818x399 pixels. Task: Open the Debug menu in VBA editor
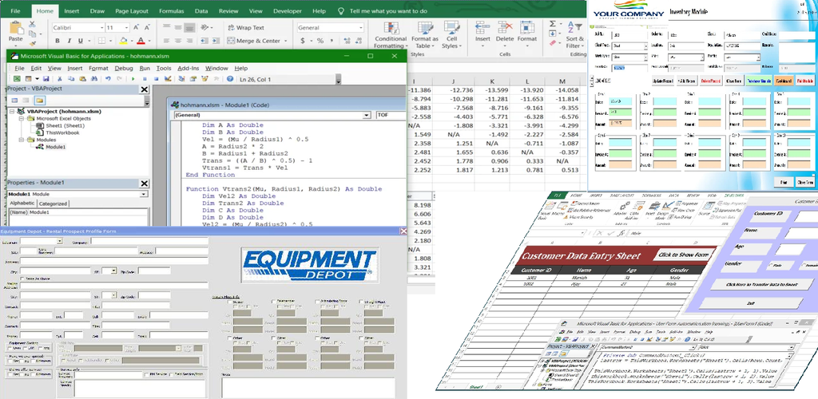(124, 69)
